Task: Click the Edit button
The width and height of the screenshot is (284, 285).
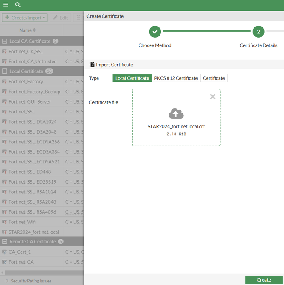Action: [x=60, y=18]
